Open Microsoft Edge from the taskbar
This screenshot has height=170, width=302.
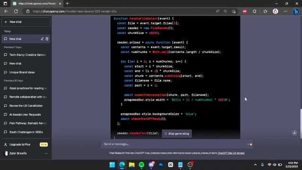point(122,165)
